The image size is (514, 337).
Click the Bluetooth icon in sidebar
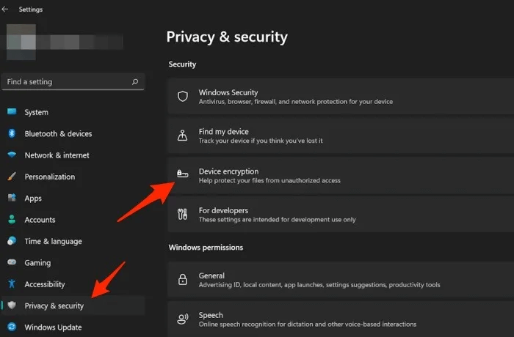[12, 134]
